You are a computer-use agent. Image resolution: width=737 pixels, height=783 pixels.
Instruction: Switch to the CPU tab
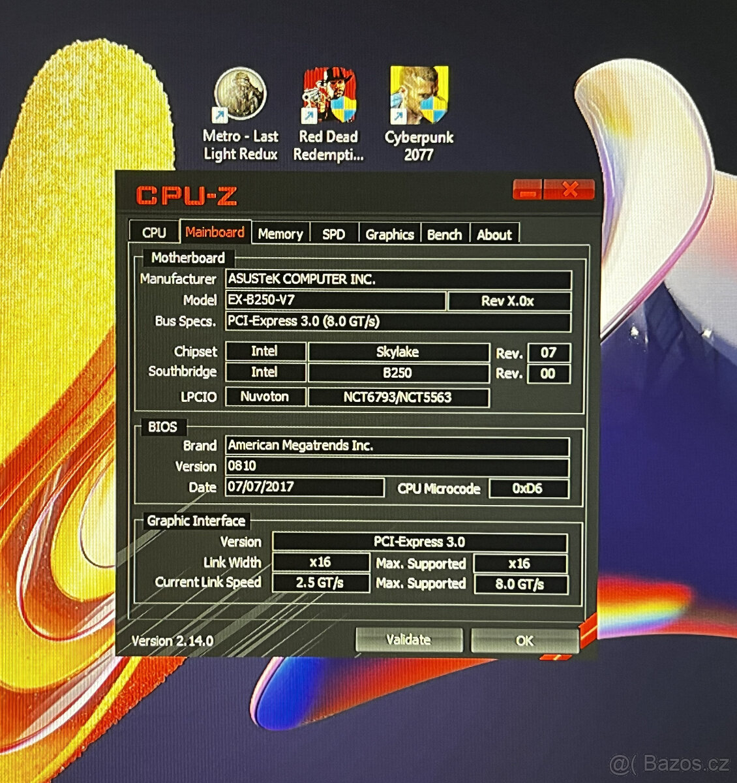pos(154,232)
